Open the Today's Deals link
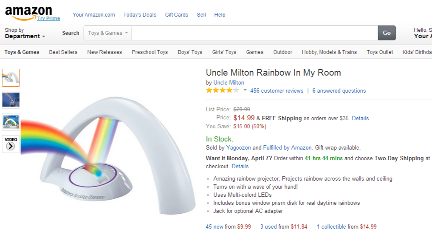Screen dimensions: 432x235 click(x=140, y=15)
